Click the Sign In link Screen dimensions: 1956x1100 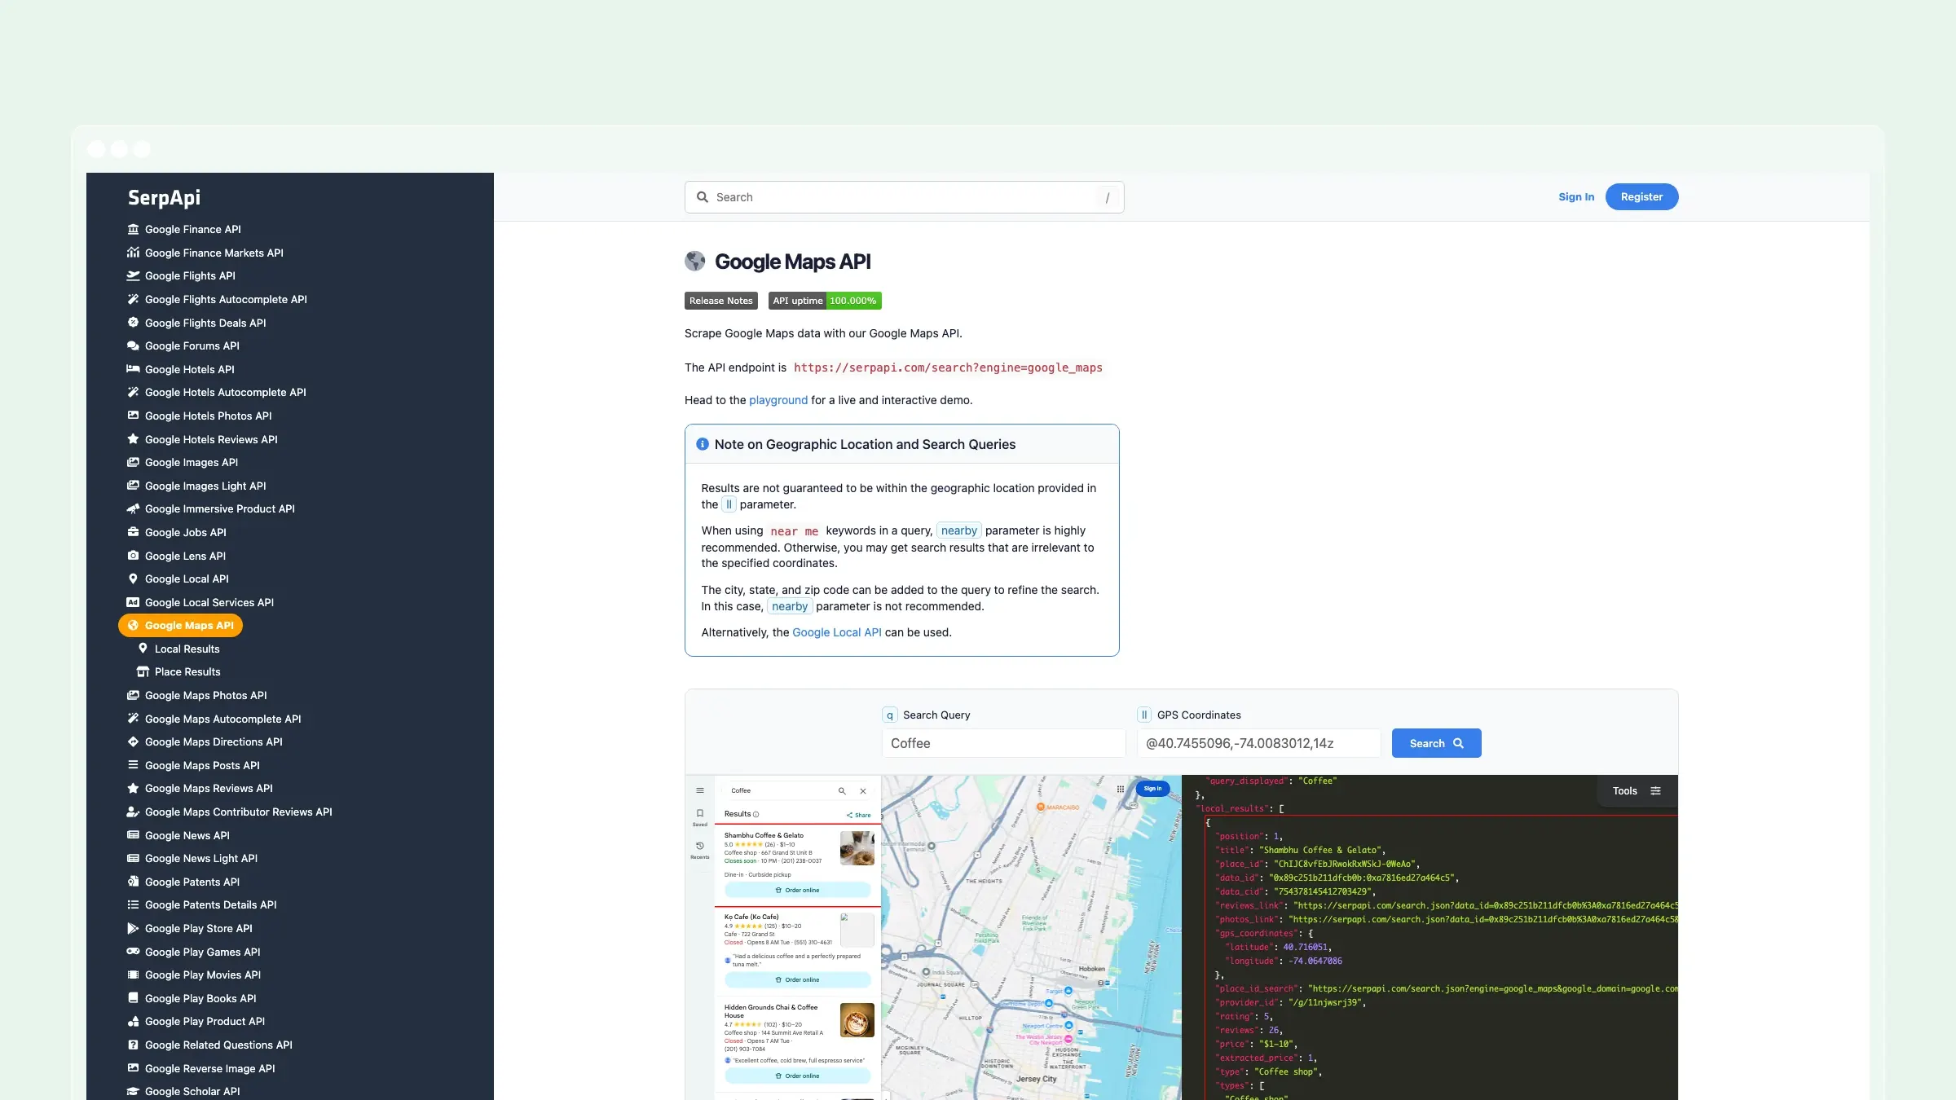(x=1576, y=196)
